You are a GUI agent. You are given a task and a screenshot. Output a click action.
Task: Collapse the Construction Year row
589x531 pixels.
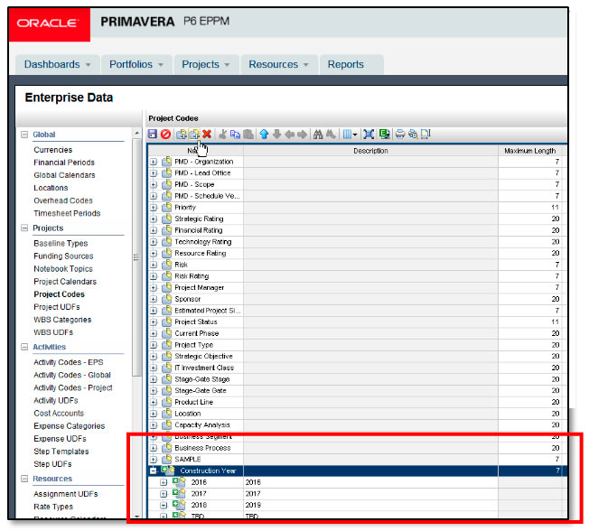154,470
